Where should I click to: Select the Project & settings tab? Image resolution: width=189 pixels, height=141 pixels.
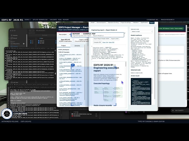126,23
